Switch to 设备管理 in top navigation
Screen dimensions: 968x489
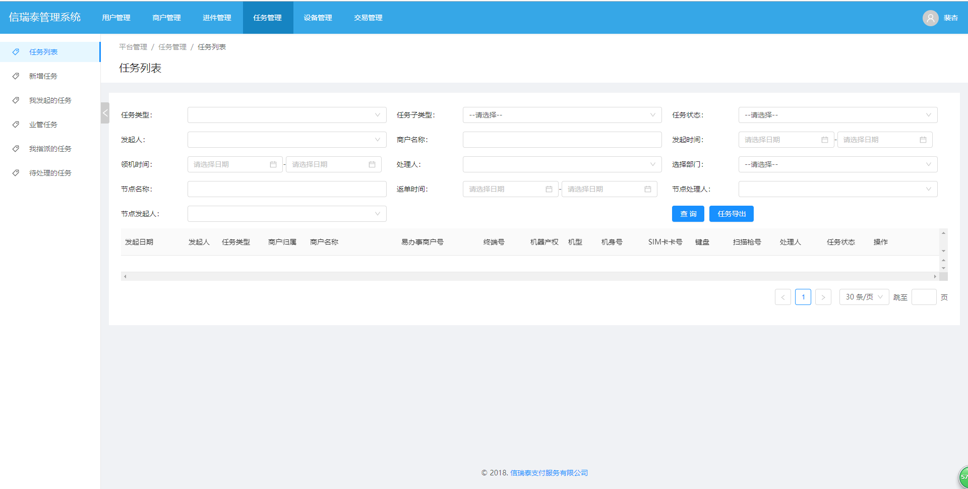tap(318, 18)
